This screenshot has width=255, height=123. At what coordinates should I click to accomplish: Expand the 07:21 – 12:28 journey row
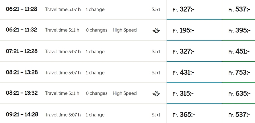tap(83, 51)
